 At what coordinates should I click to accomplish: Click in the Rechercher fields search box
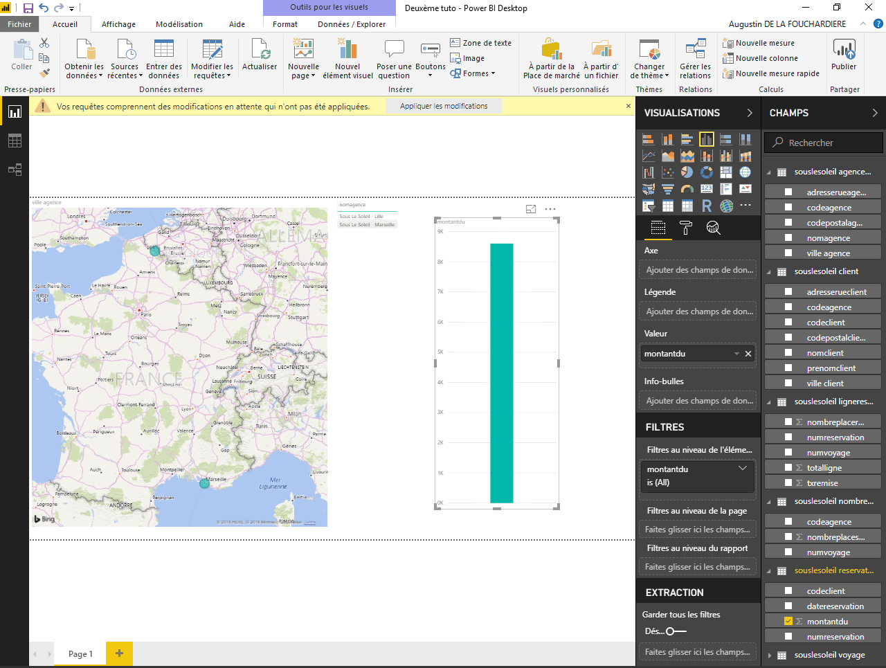coord(824,143)
